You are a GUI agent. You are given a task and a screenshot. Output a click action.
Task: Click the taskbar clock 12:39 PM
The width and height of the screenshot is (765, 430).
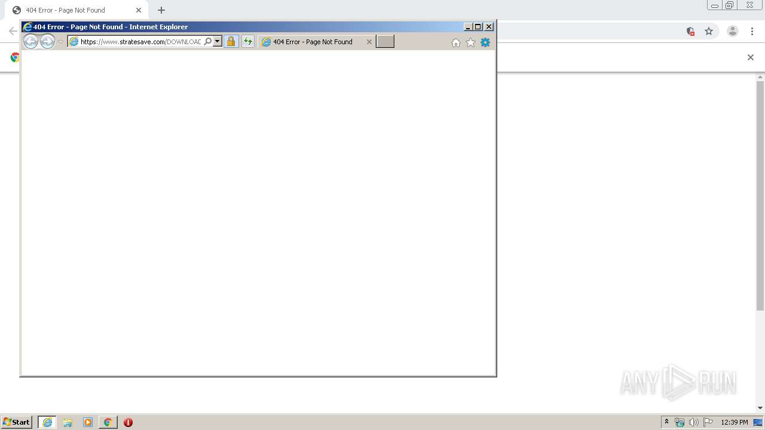(x=735, y=422)
